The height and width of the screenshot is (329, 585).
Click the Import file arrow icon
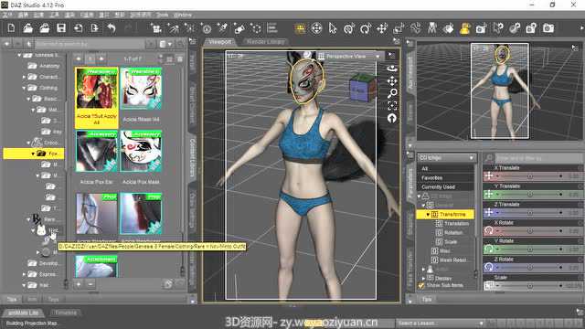click(x=78, y=28)
